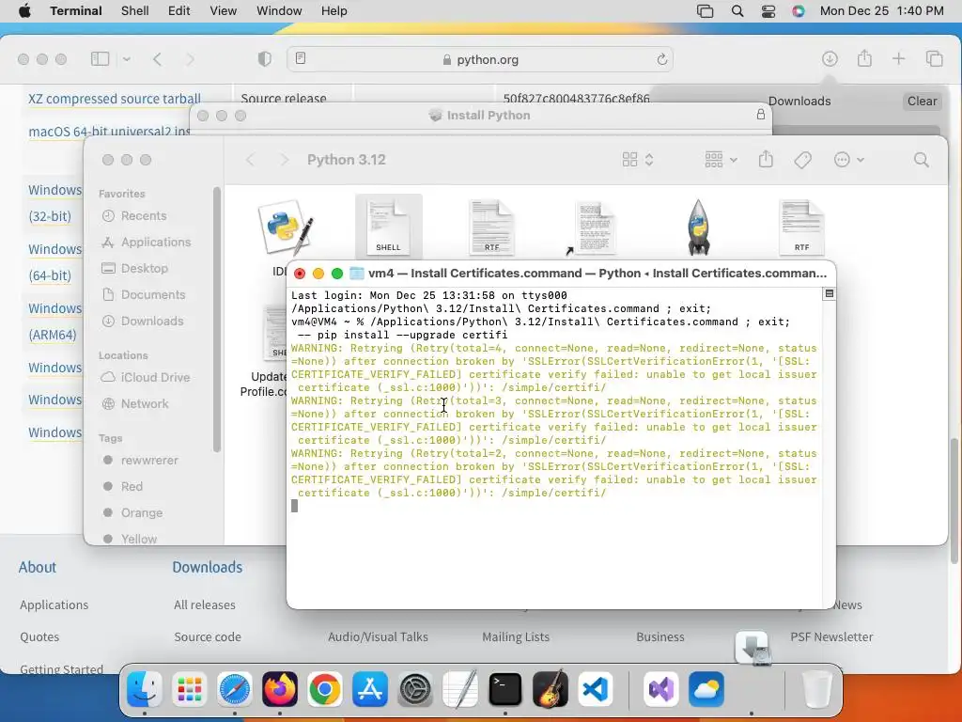
Task: Click Safari share button
Action: 864,58
